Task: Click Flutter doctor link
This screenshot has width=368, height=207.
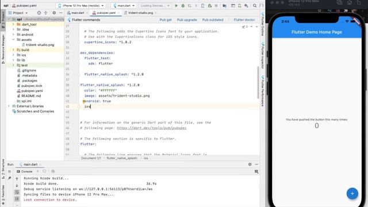Action: point(244,20)
